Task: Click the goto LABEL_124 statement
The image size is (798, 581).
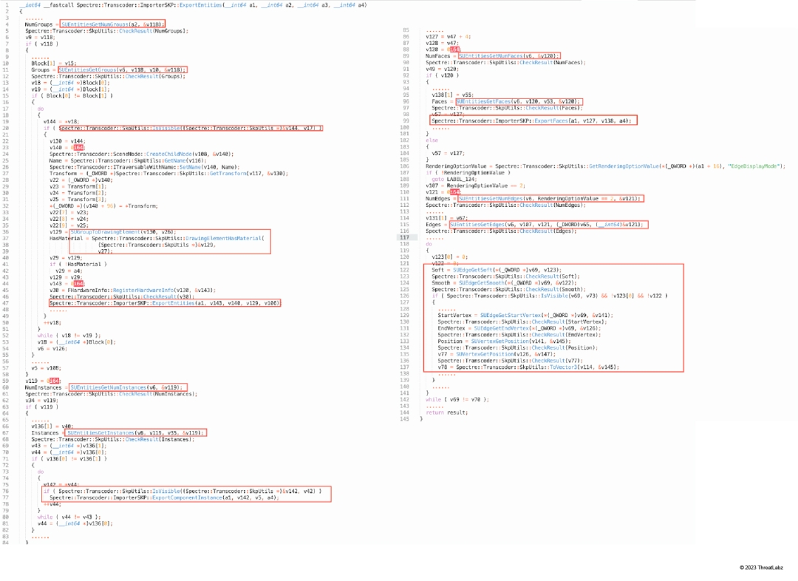Action: (x=448, y=179)
